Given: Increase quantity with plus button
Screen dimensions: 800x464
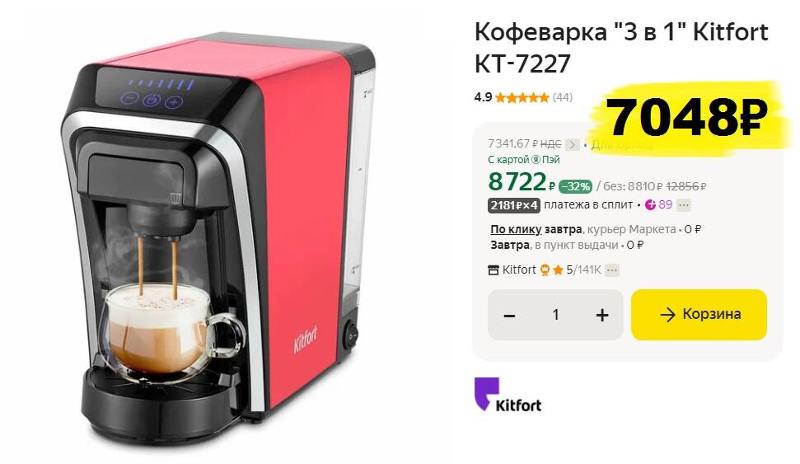Looking at the screenshot, I should (602, 316).
